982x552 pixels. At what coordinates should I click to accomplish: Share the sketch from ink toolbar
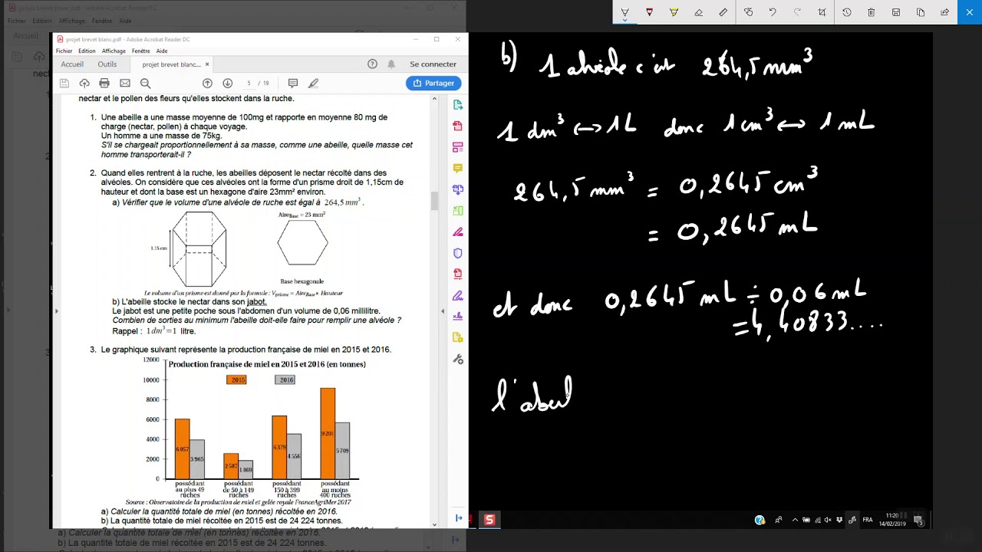tap(945, 12)
